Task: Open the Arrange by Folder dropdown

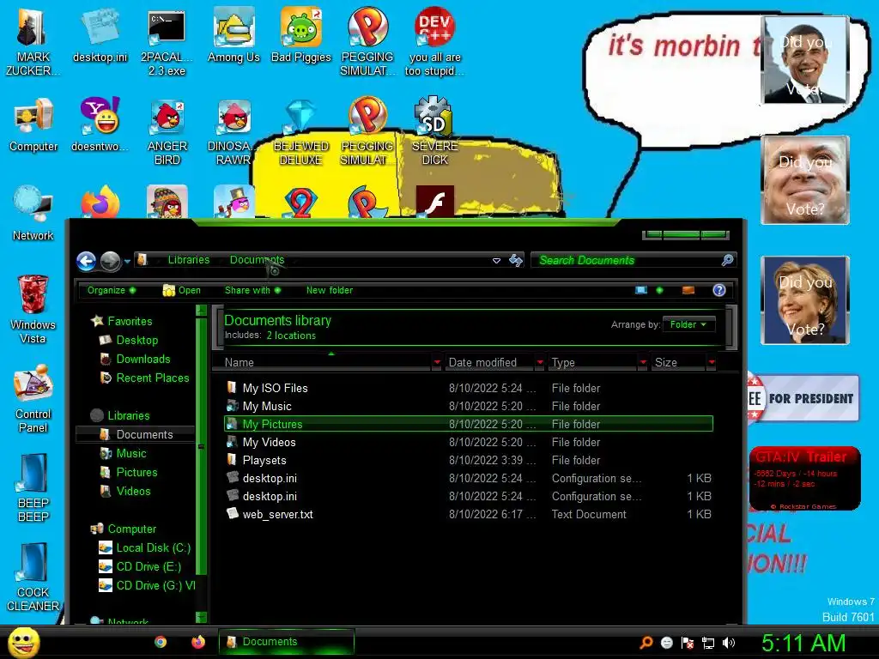Action: [x=688, y=324]
